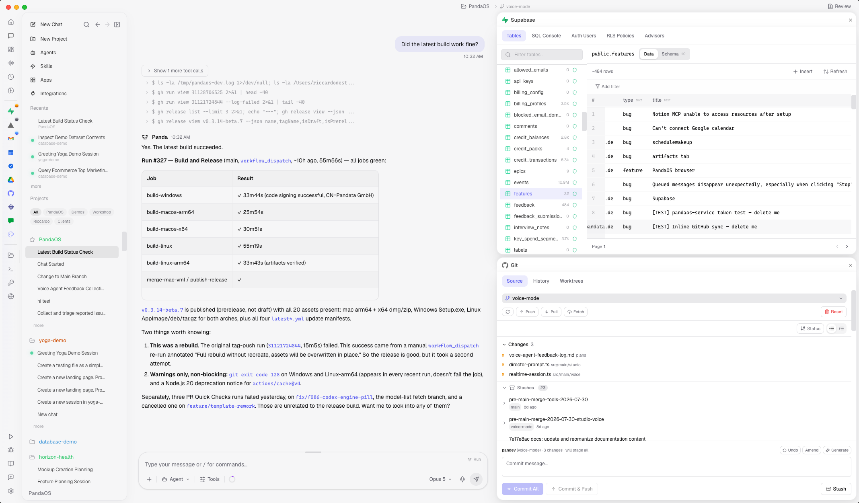Click the microphone icon in message composer

(x=462, y=479)
